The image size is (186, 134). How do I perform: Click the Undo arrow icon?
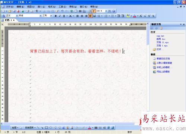coord(62,11)
